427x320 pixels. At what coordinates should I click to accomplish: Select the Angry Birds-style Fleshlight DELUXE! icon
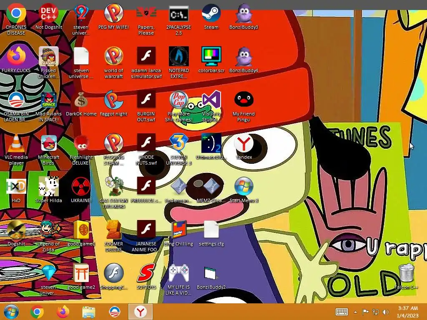tap(81, 143)
